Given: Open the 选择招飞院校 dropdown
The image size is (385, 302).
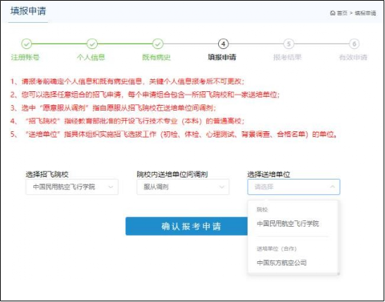Looking at the screenshot, I should tap(72, 187).
